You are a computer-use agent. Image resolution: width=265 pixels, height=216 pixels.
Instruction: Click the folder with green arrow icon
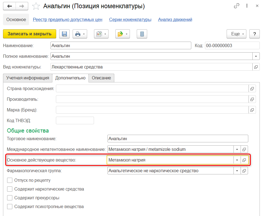pyautogui.click(x=122, y=34)
